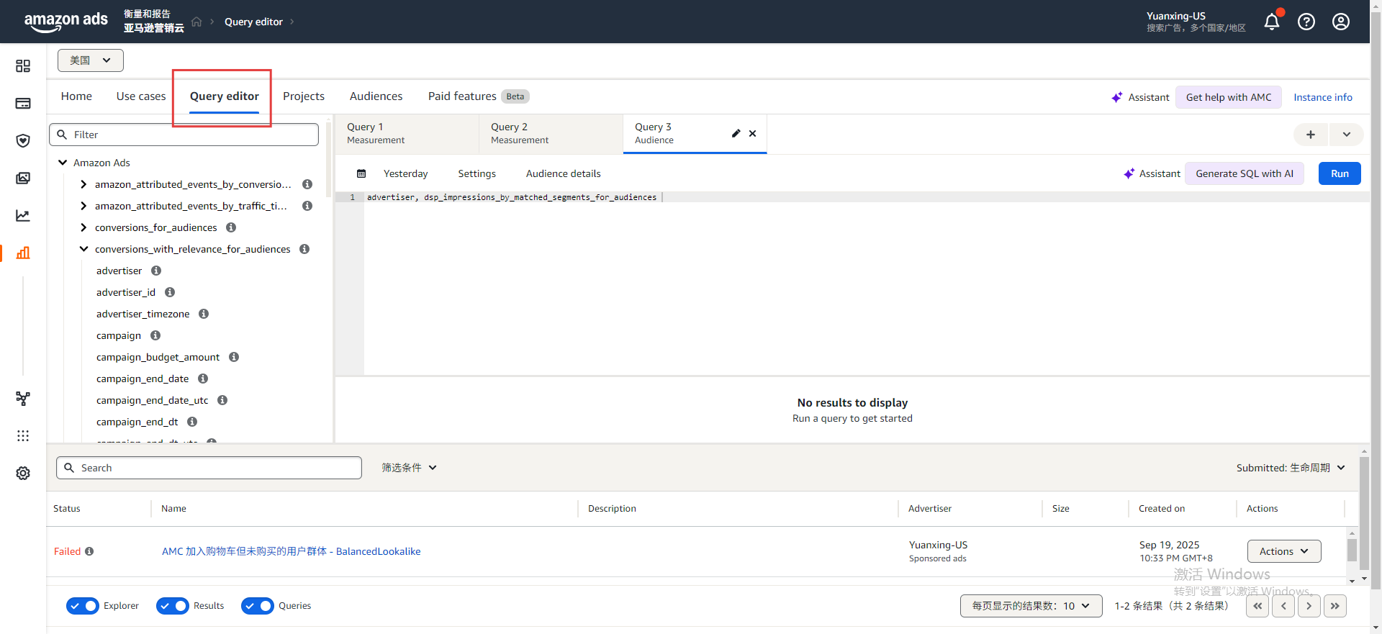1382x634 pixels.
Task: Click the home icon in the breadcrumb
Action: [x=197, y=22]
